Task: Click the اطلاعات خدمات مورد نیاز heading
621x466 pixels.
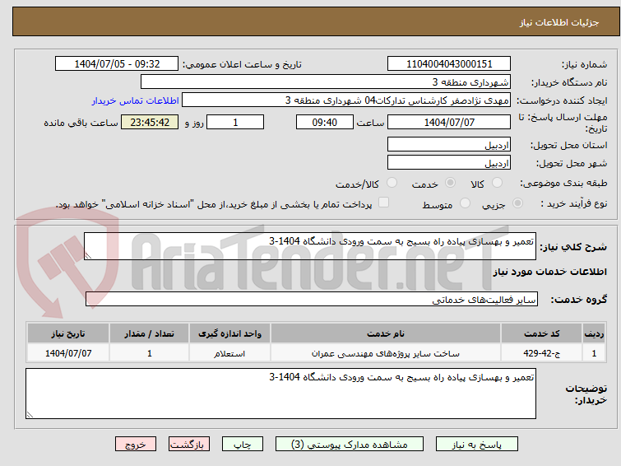Action: pyautogui.click(x=549, y=272)
